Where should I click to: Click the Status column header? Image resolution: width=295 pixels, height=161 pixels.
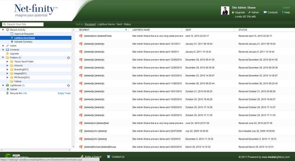pos(243,30)
